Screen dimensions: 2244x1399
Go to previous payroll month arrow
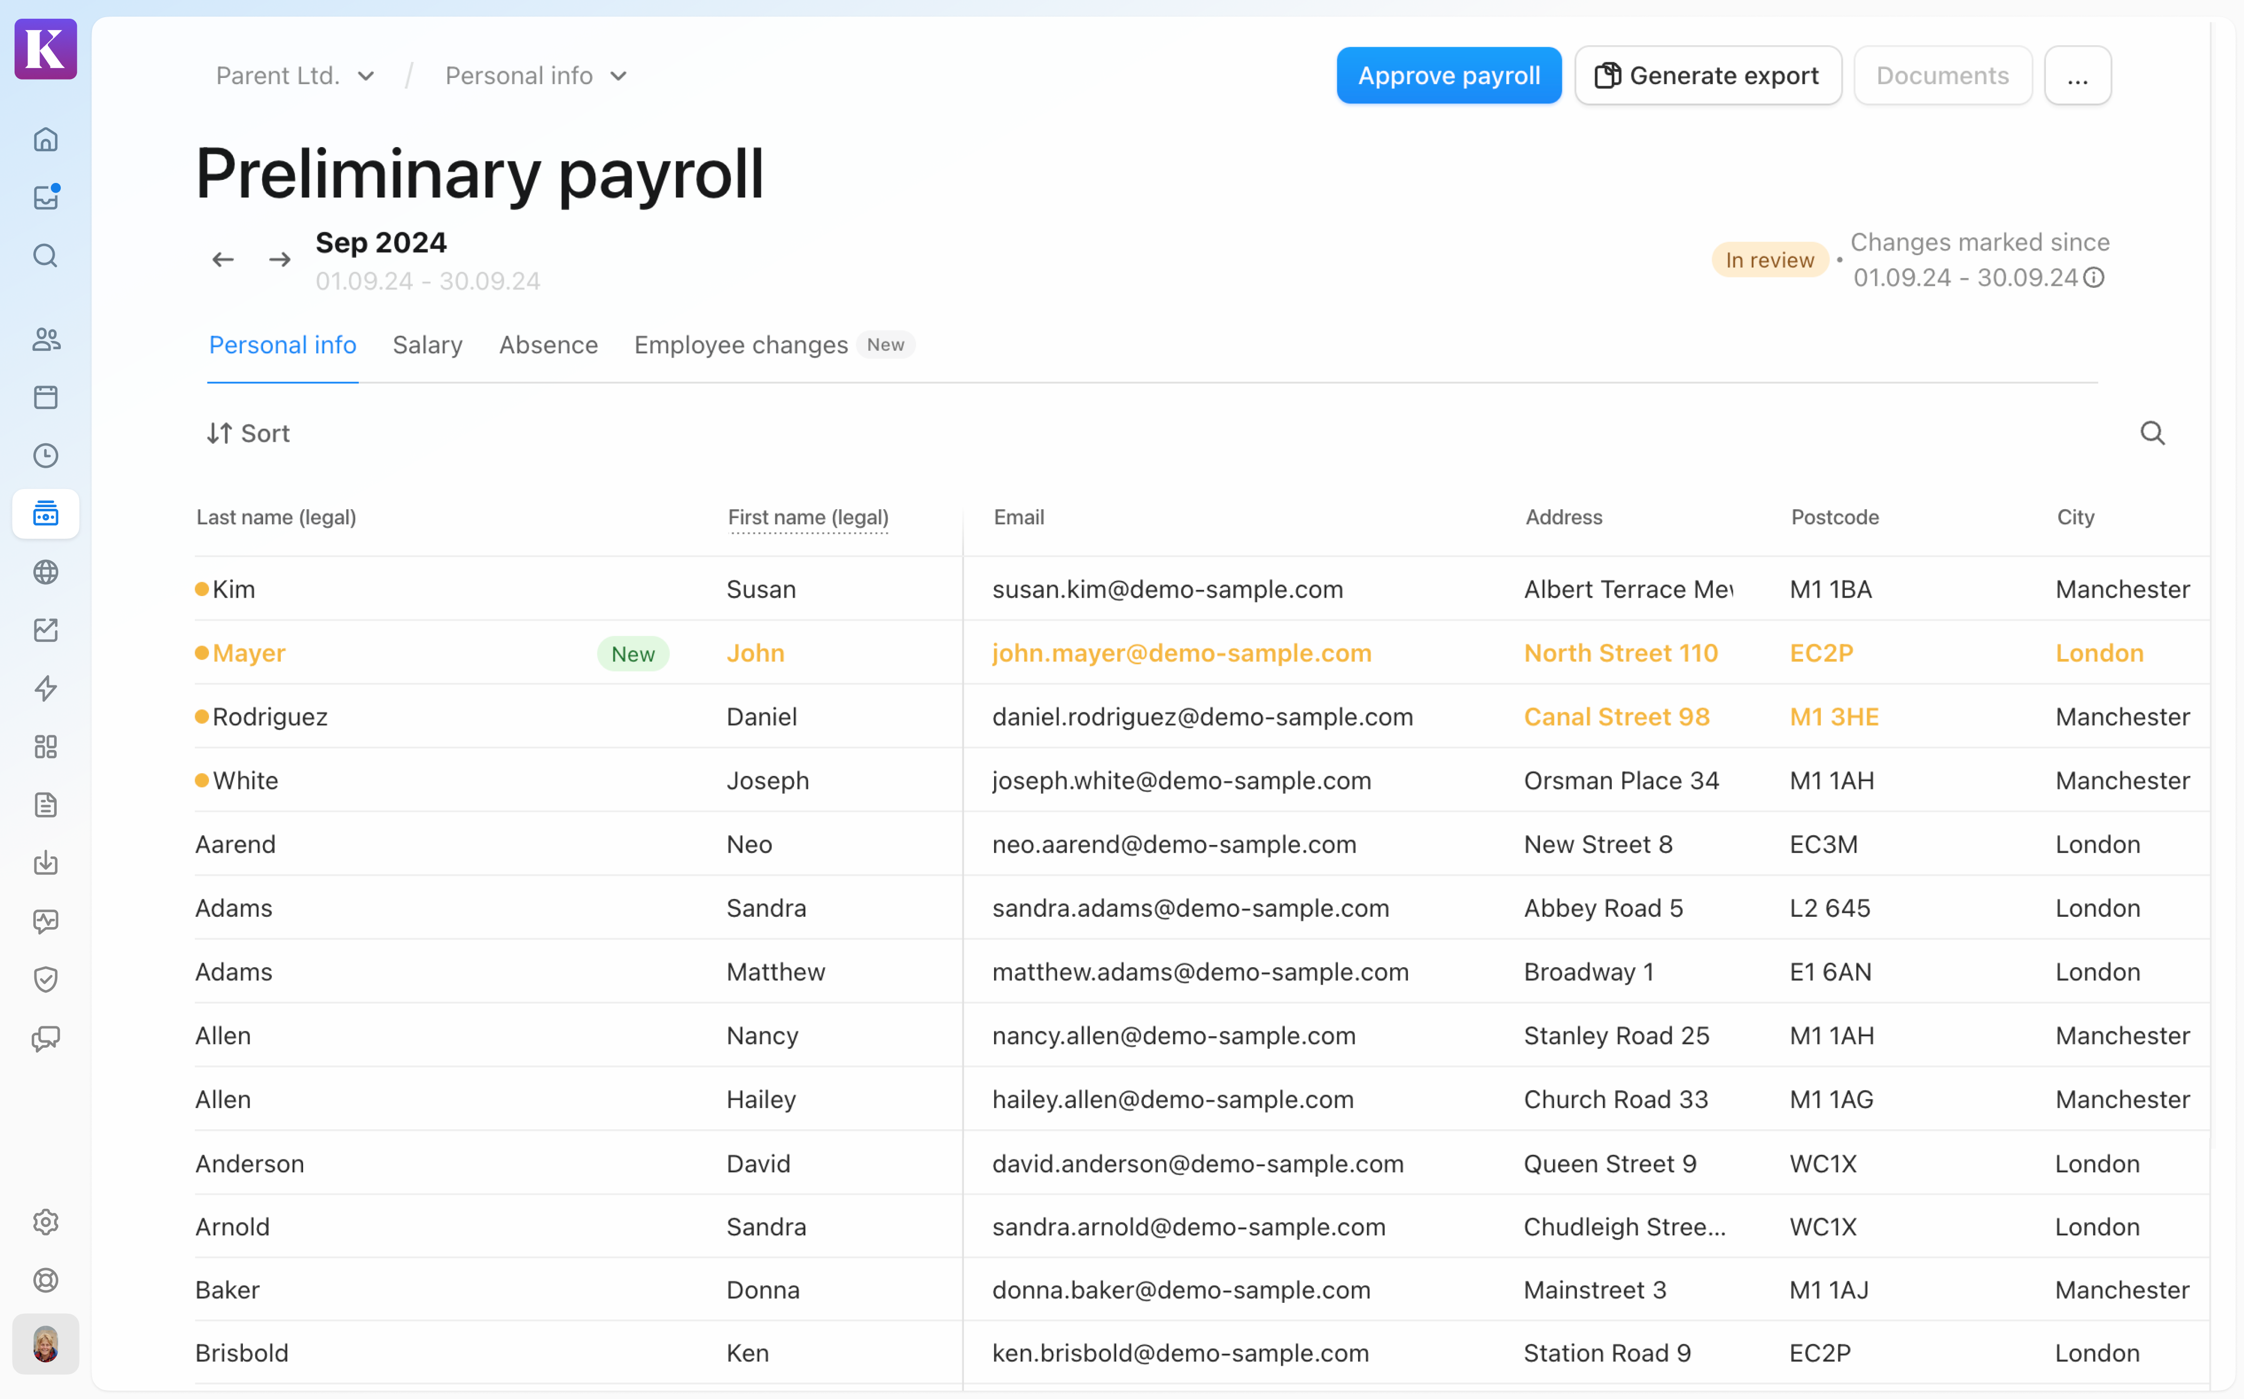[x=222, y=260]
